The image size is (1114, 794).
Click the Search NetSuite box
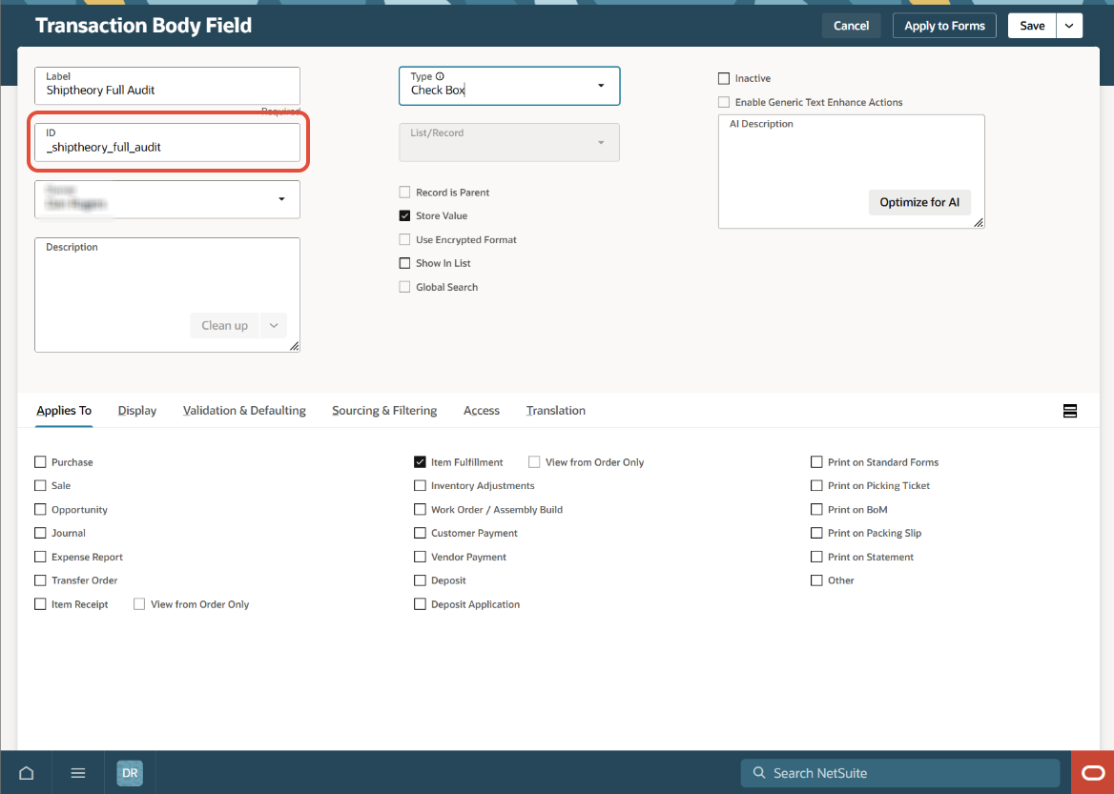tap(900, 773)
